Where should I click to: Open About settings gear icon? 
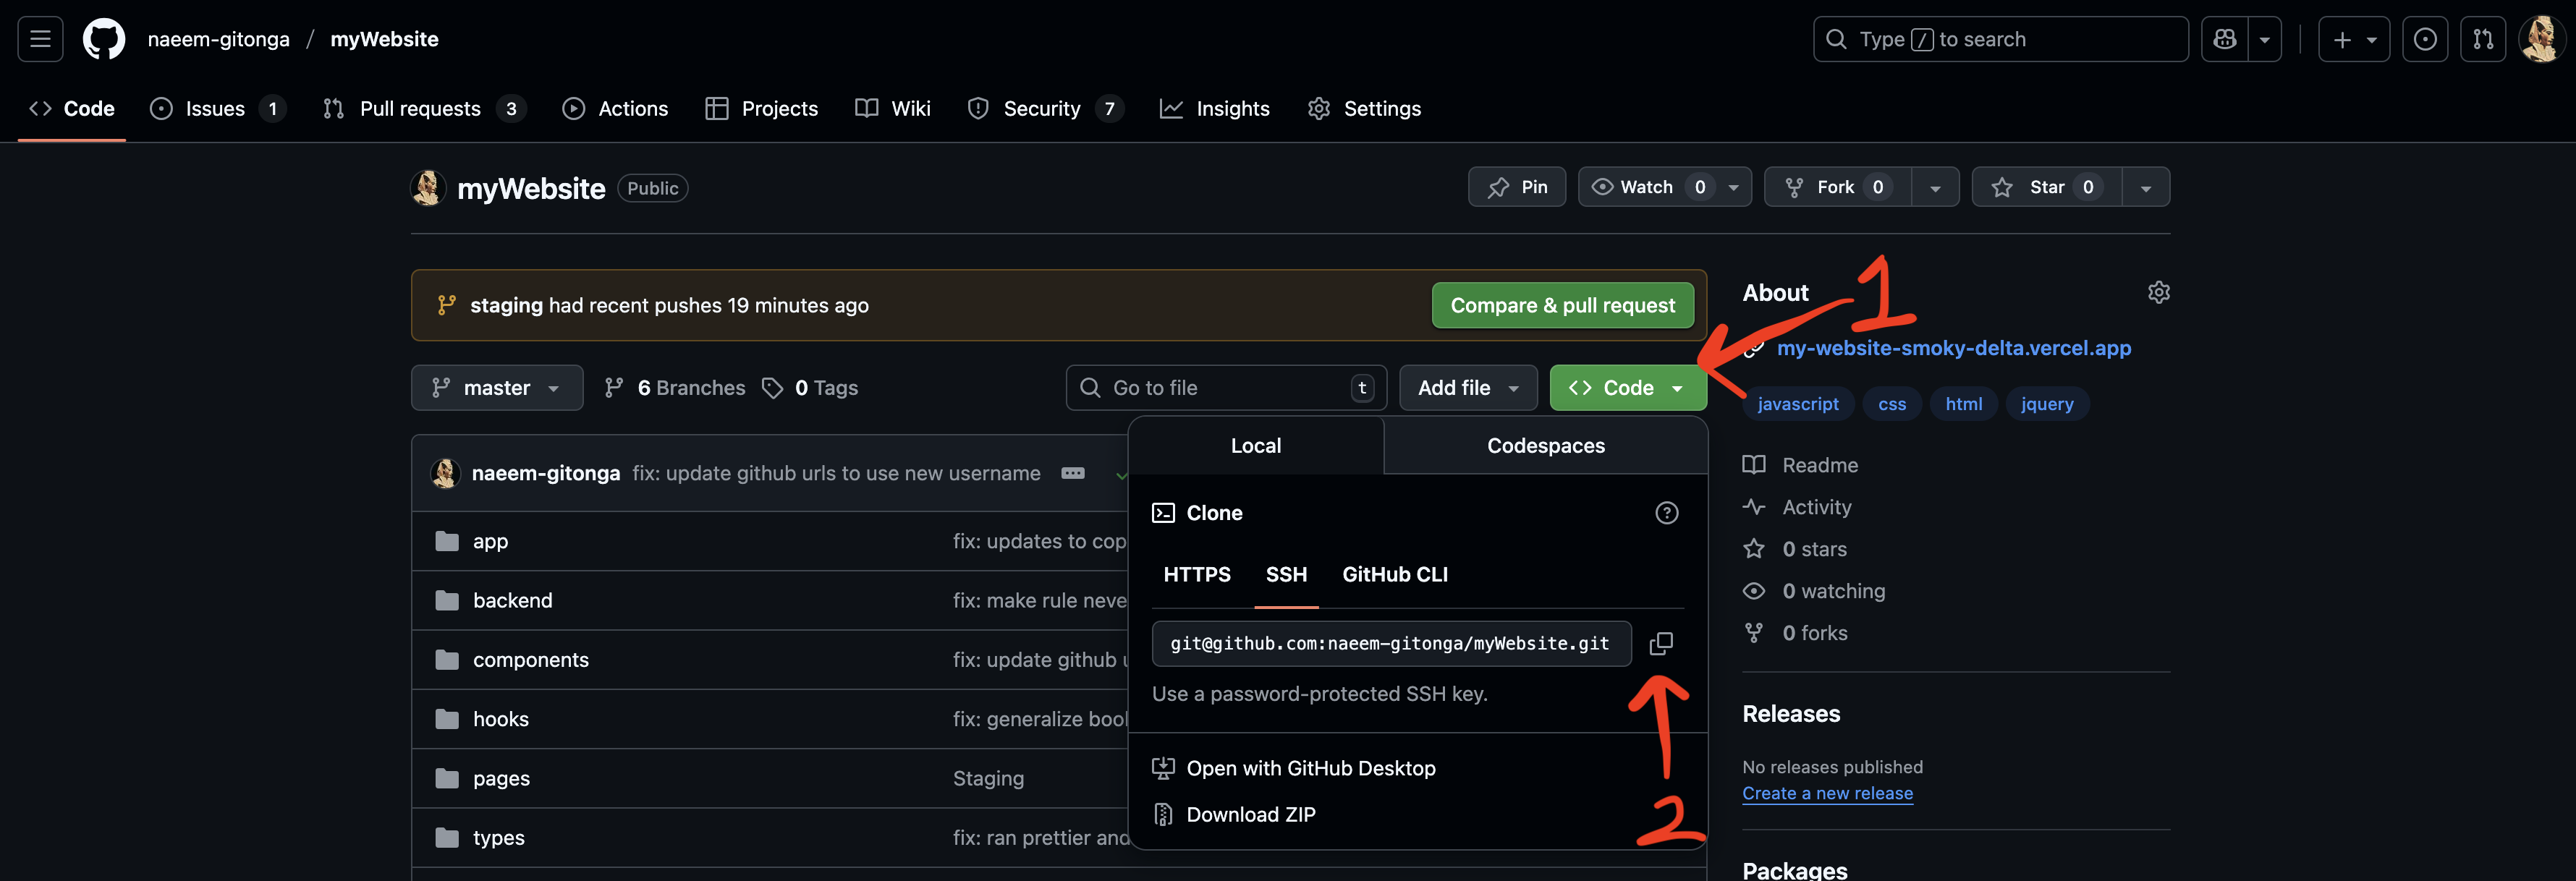(x=2158, y=292)
